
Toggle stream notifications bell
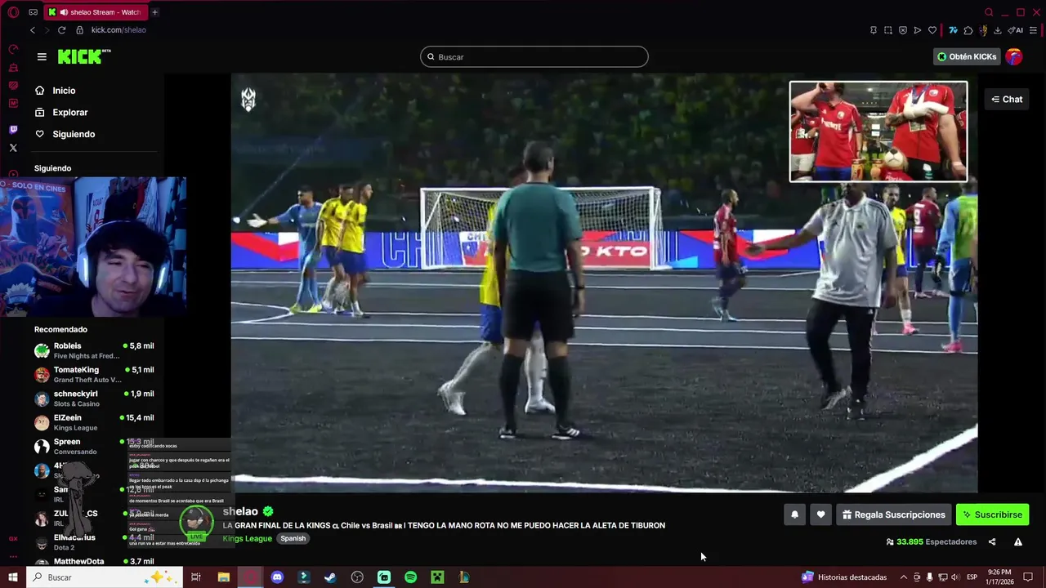[794, 514]
